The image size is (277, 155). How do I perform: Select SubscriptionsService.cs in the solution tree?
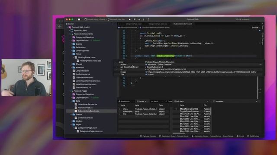click(88, 111)
